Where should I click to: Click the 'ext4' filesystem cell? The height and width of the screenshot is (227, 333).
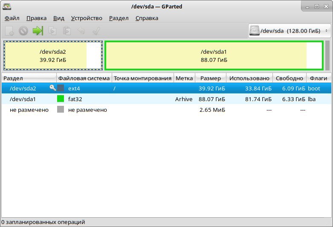pos(74,88)
